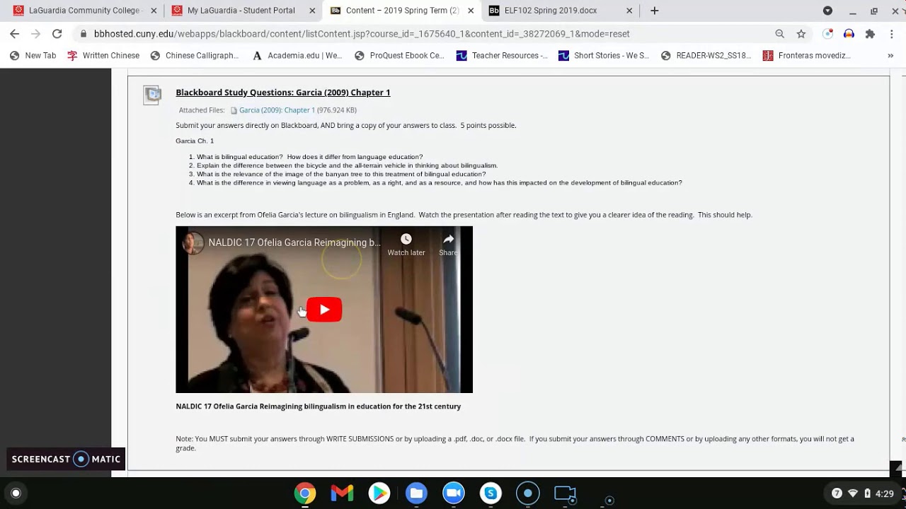906x509 pixels.
Task: Open the Written Chinese bookmark
Action: pyautogui.click(x=103, y=56)
